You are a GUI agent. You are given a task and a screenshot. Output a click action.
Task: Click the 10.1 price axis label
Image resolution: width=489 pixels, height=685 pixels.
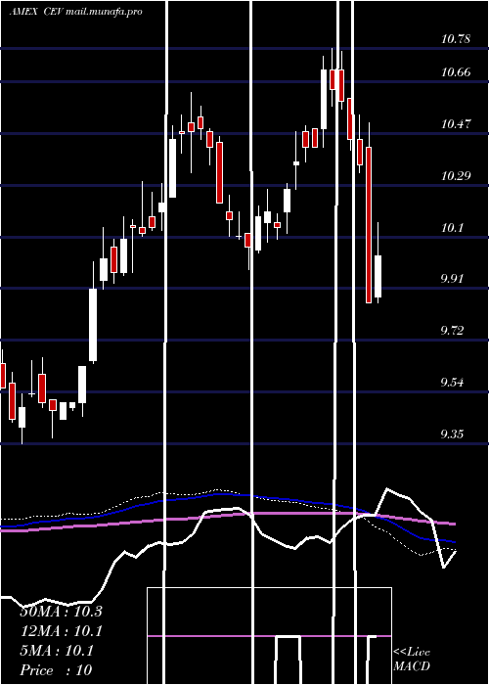452,228
